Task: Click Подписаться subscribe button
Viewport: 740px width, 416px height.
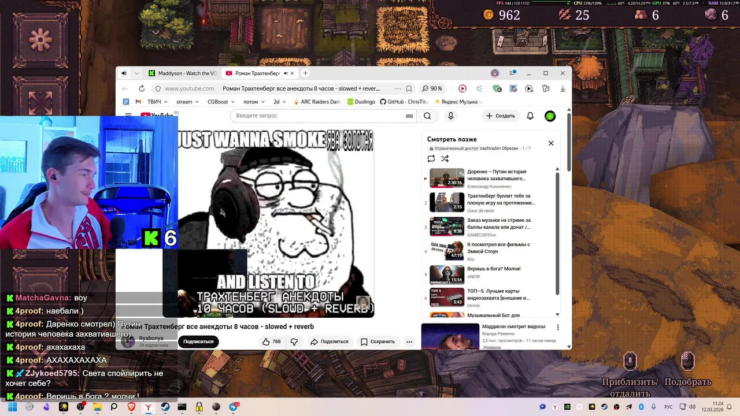Action: tap(198, 341)
